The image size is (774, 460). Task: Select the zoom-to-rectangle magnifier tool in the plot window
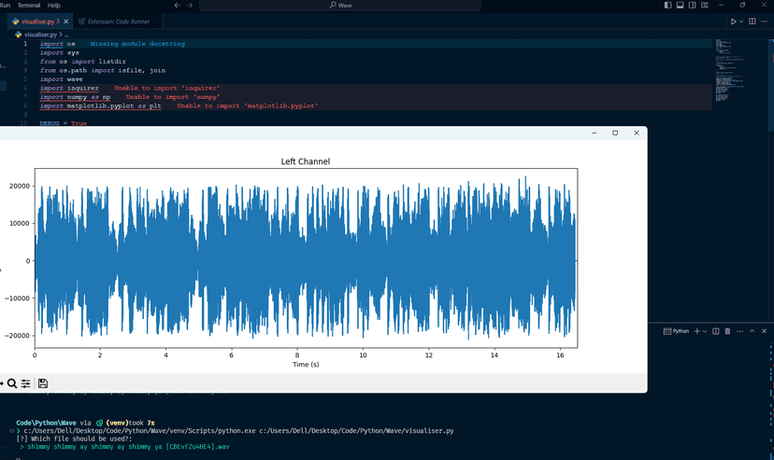point(12,383)
